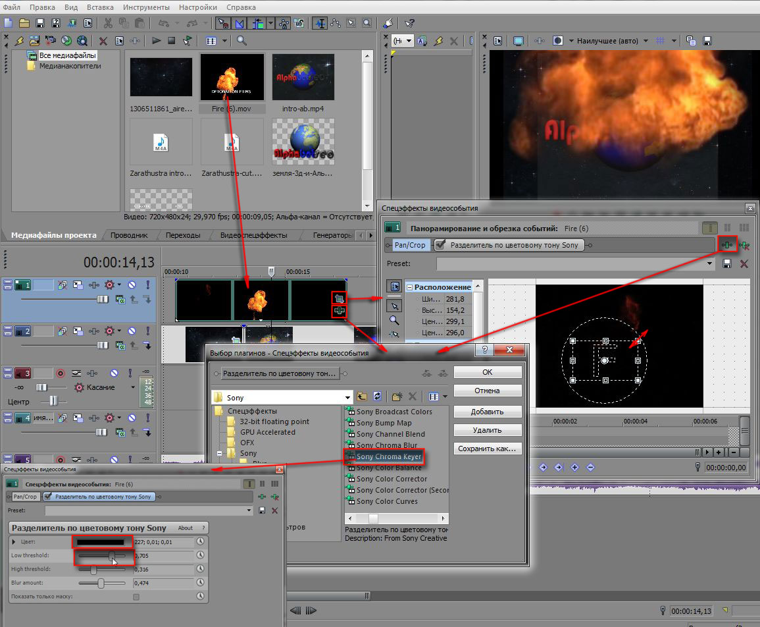Open the Plug-In Chain in Pan/Crop window
The image size is (760, 627).
[727, 245]
